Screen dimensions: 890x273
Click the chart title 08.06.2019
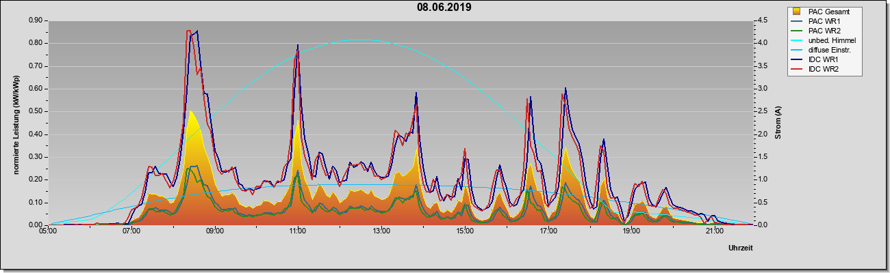(444, 8)
